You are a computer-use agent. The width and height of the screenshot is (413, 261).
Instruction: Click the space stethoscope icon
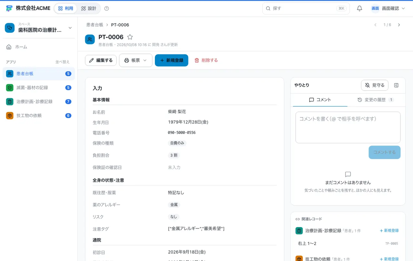(10, 28)
